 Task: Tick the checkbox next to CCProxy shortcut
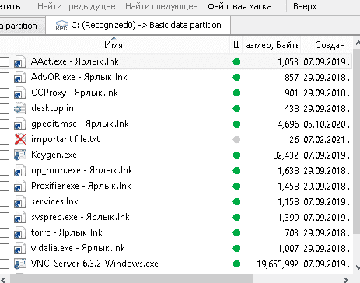pos(5,93)
